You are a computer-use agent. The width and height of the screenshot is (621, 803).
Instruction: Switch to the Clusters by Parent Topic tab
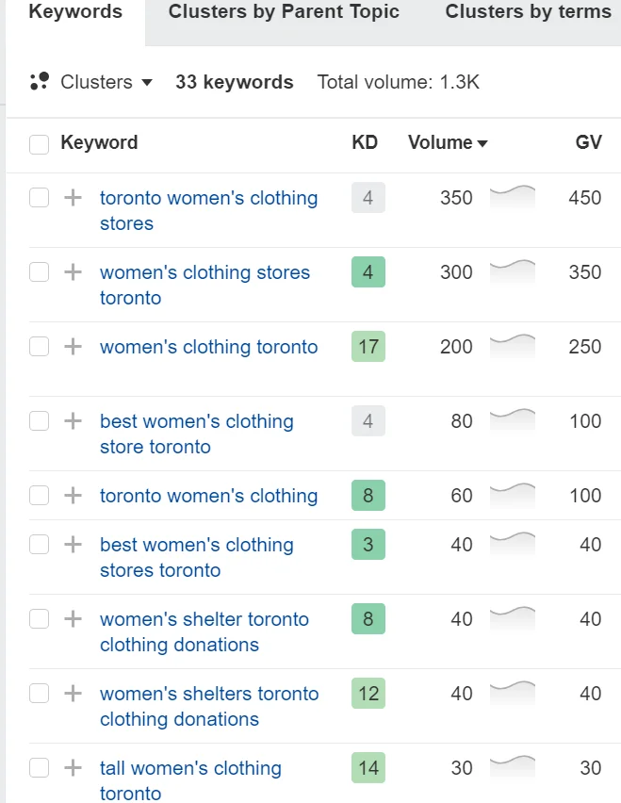tap(283, 12)
